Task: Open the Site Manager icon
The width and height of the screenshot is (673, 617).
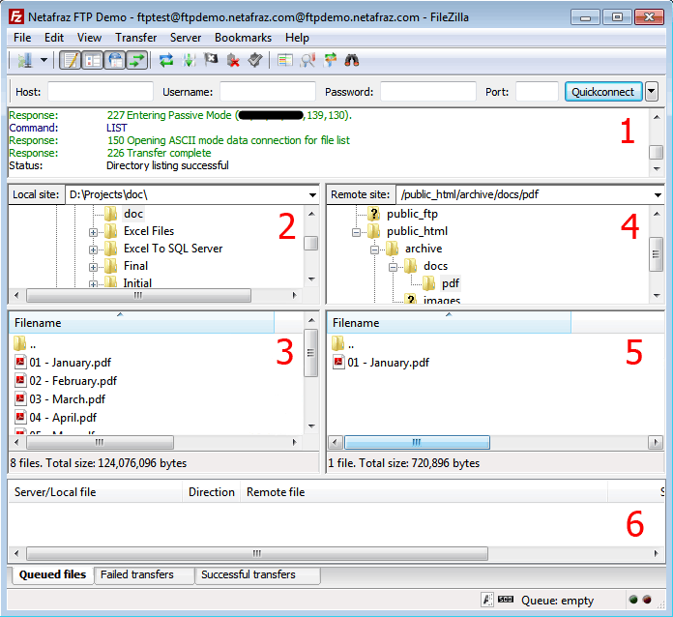Action: pyautogui.click(x=25, y=60)
